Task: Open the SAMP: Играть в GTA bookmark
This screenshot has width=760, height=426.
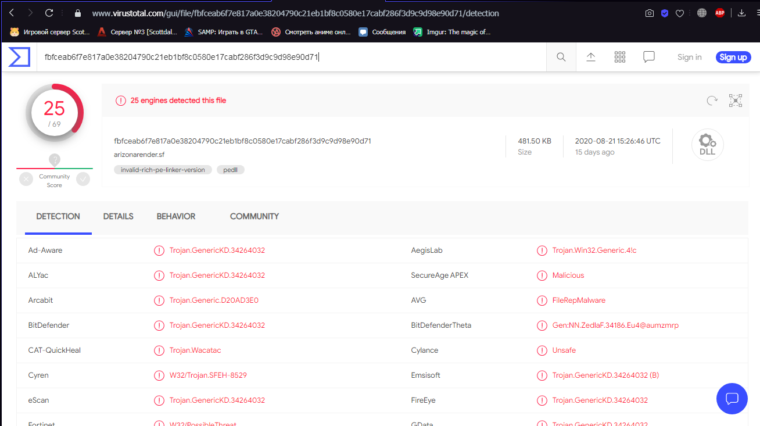Action: tap(224, 32)
